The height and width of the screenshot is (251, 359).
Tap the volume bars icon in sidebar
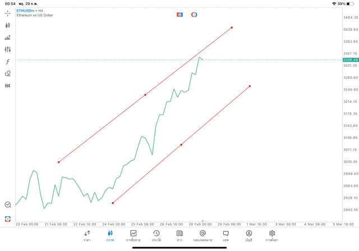point(8,38)
